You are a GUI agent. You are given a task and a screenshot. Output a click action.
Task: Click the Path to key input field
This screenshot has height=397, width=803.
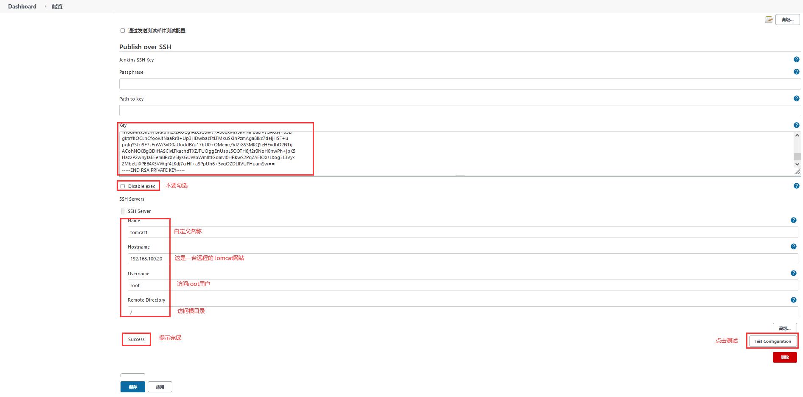click(460, 111)
